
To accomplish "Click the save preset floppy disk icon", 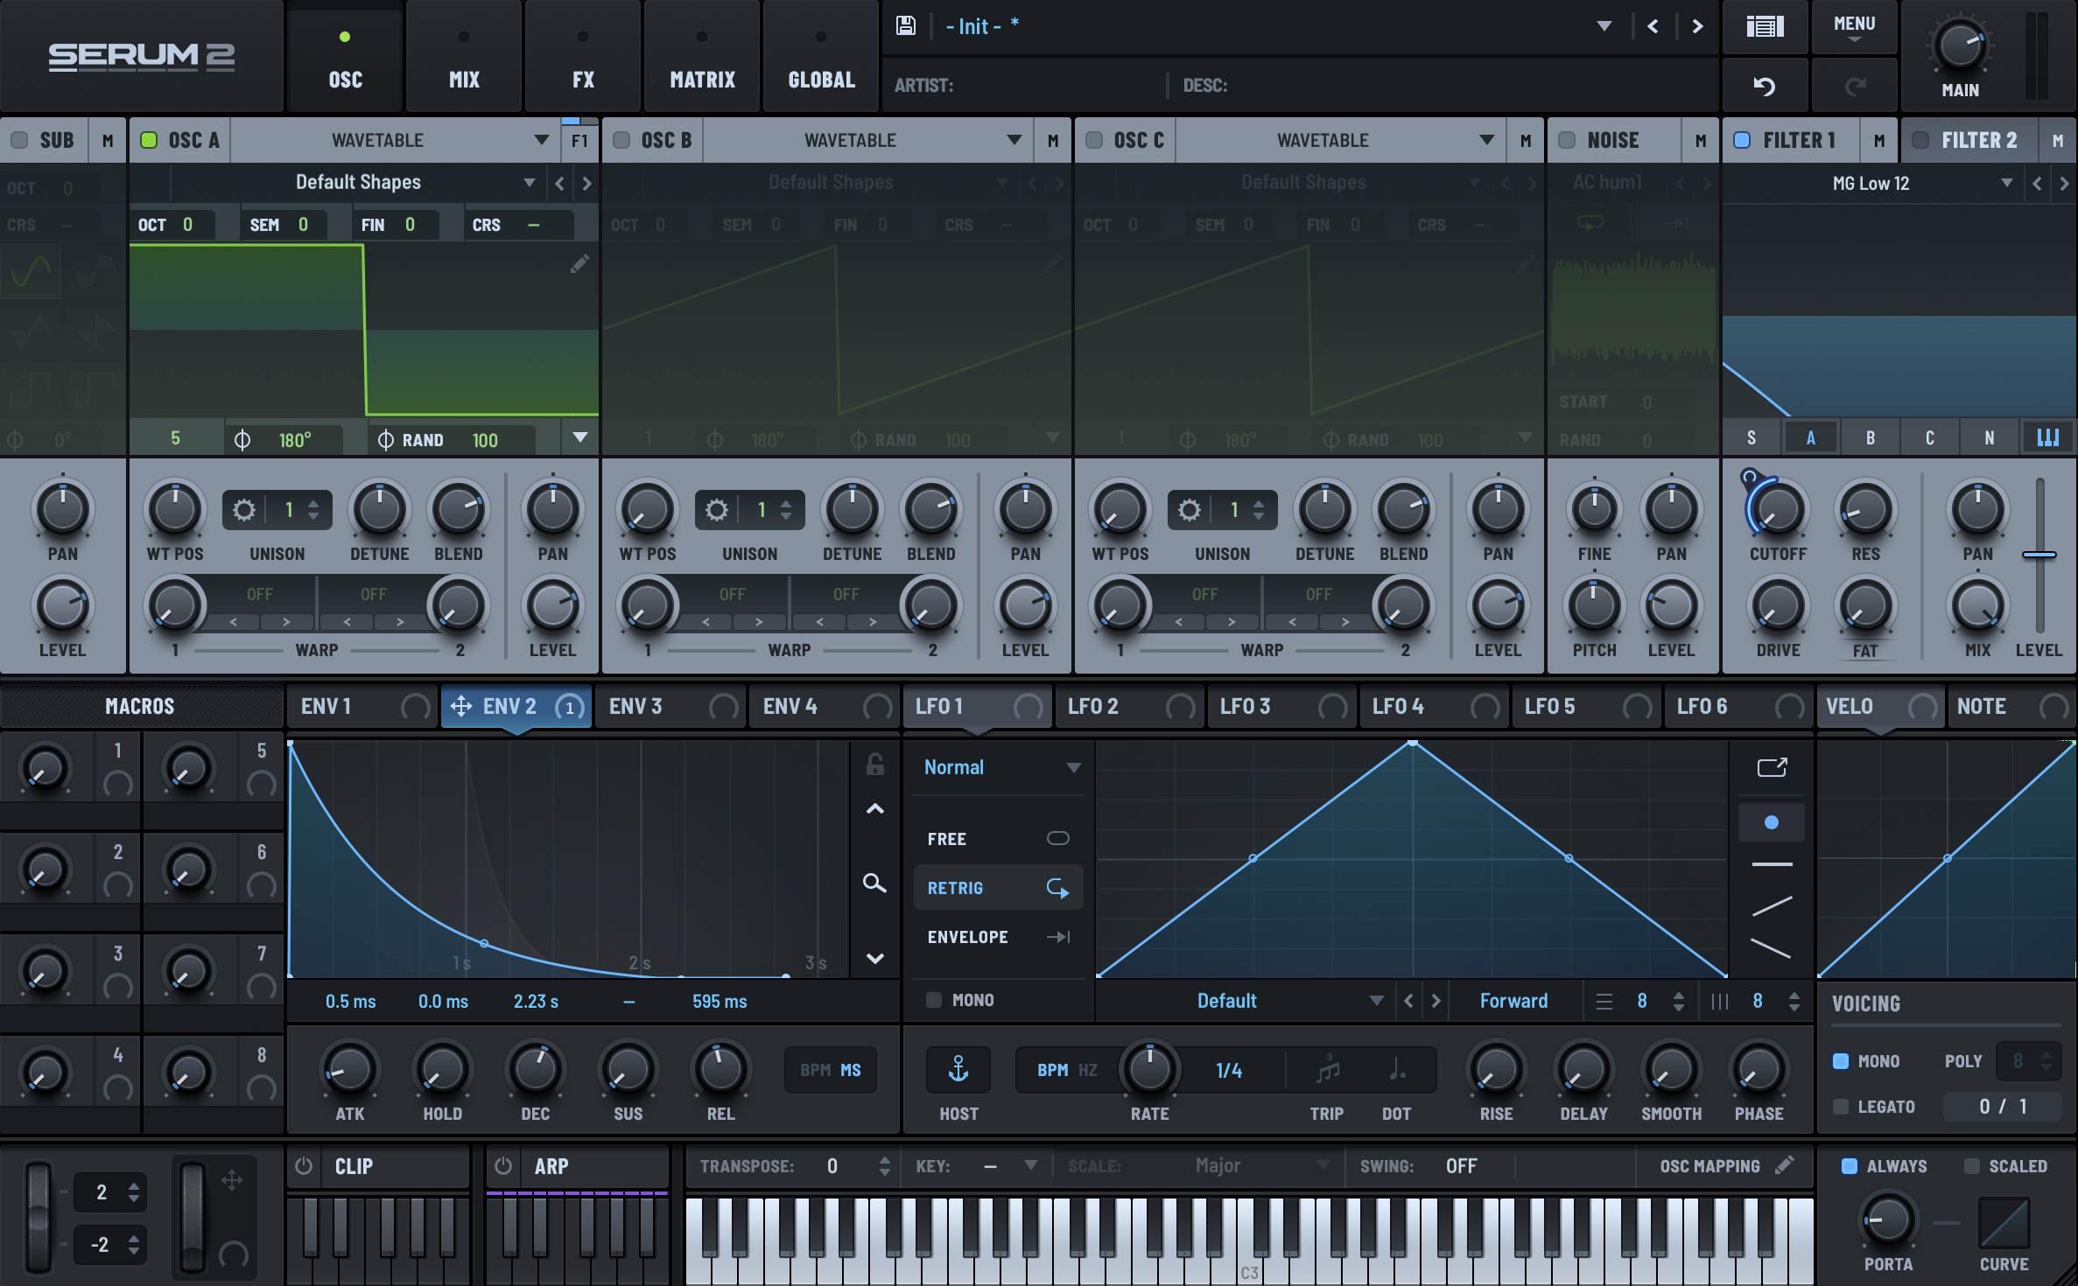I will pos(906,26).
